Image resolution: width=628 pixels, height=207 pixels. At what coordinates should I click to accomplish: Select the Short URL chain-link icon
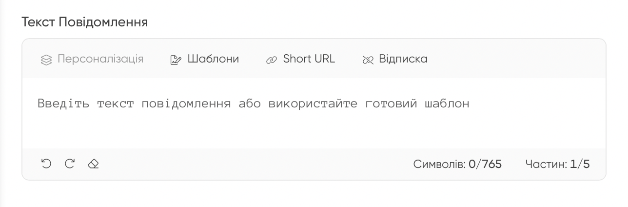click(271, 60)
